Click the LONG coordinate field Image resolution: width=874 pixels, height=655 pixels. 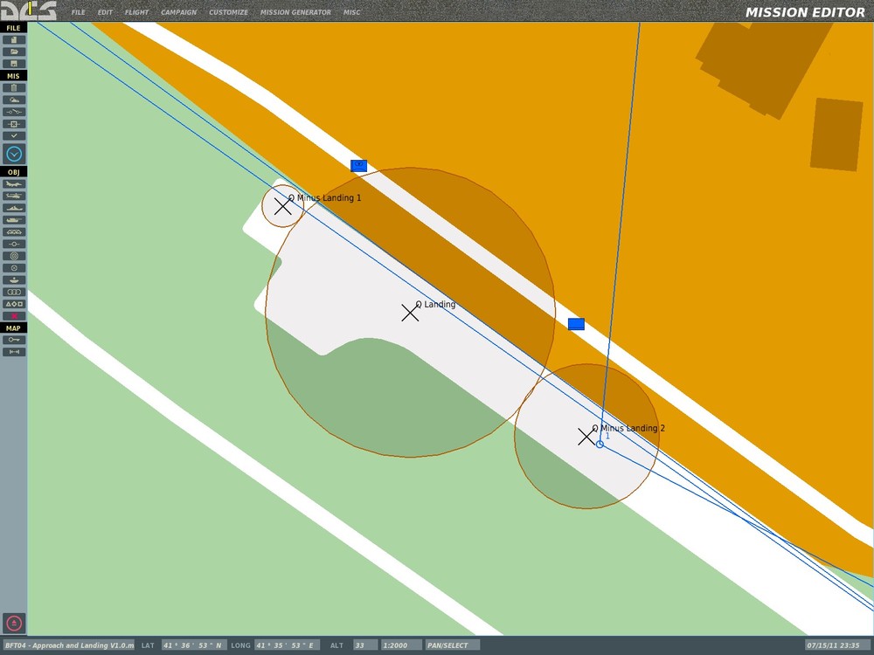[287, 645]
